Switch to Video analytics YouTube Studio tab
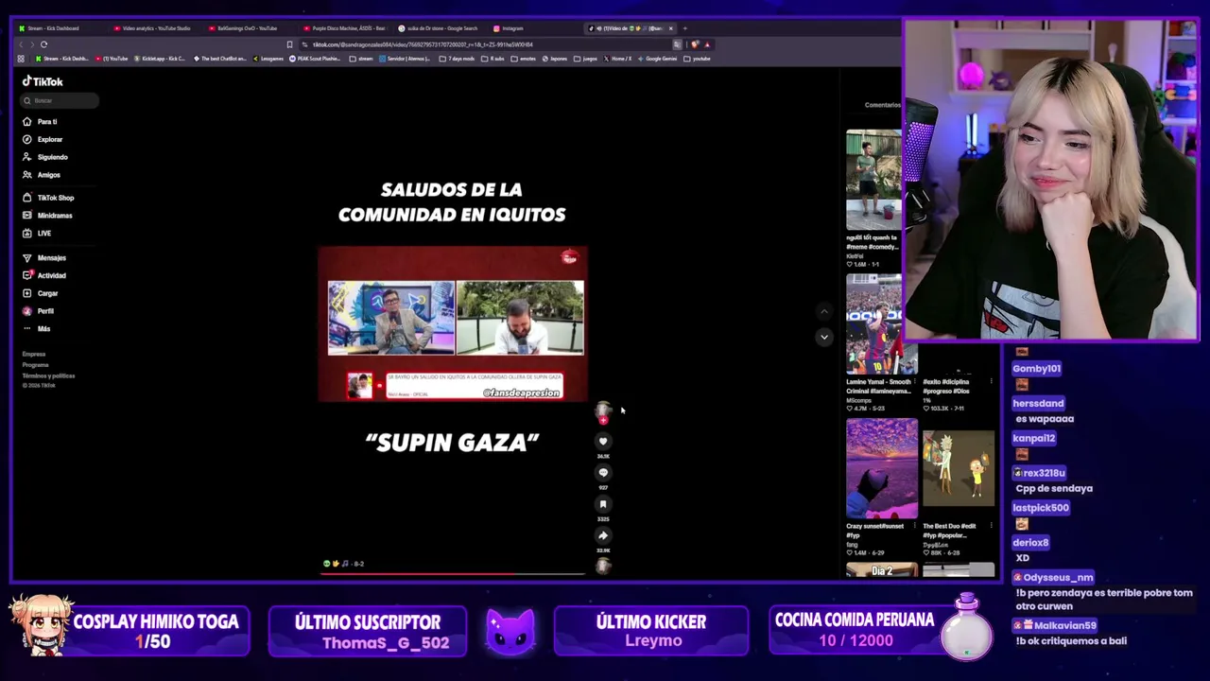The width and height of the screenshot is (1210, 681). 153,28
